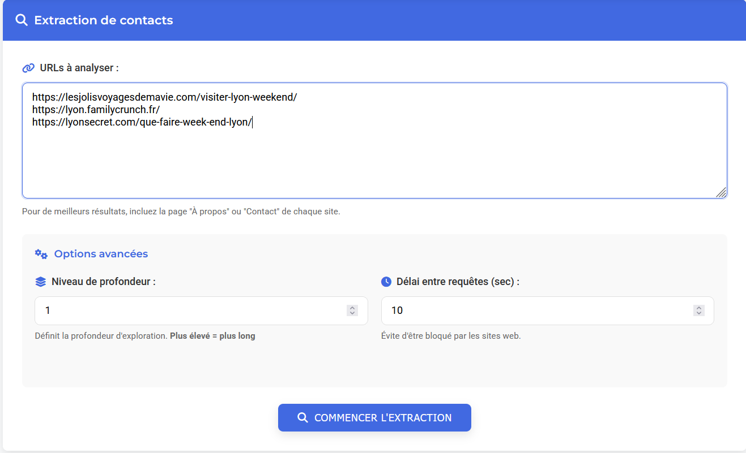This screenshot has height=453, width=746.
Task: Click the layers icon beside "Niveau de profondeur"
Action: [39, 281]
